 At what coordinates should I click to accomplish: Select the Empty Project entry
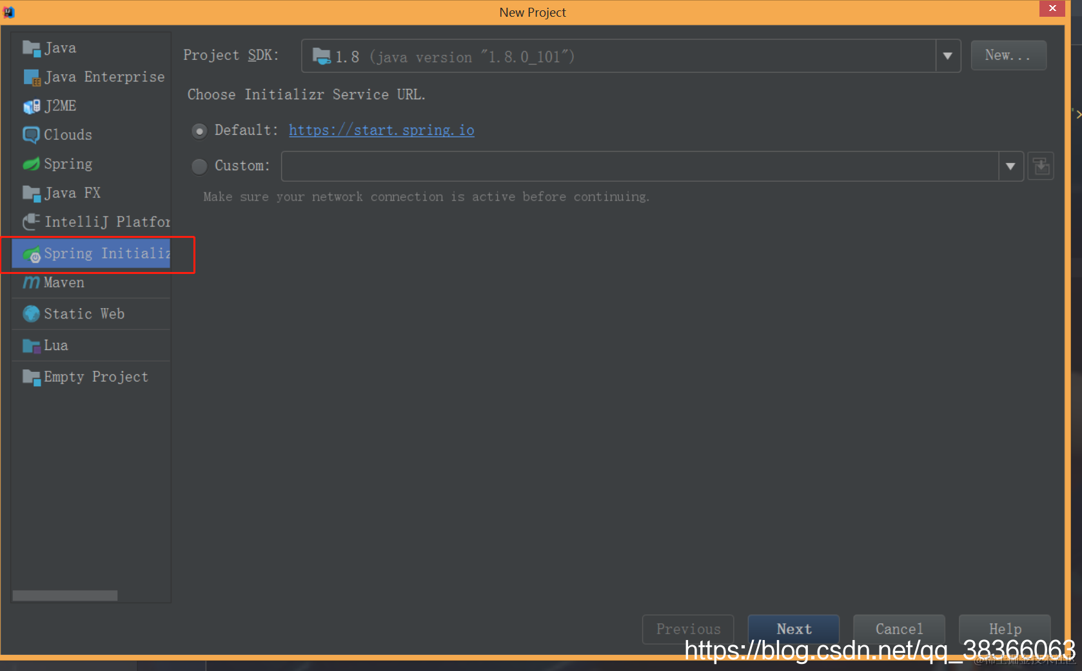[91, 377]
